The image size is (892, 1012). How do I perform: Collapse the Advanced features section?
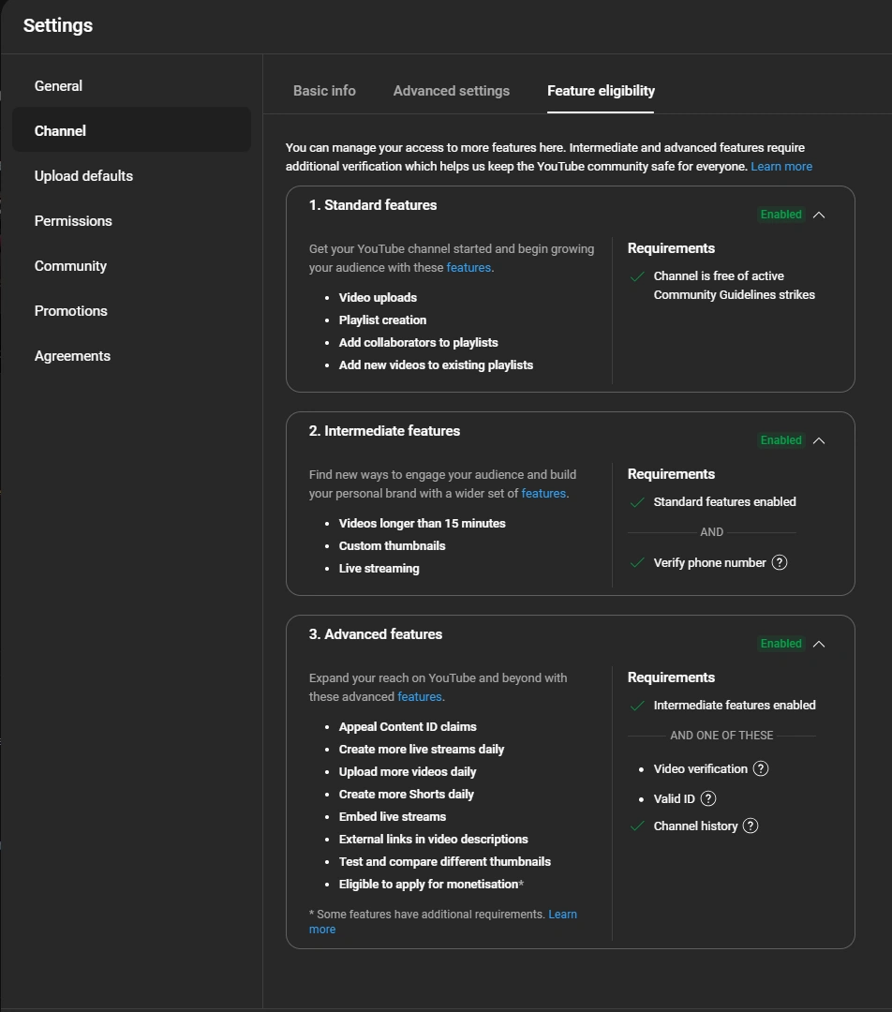(819, 644)
